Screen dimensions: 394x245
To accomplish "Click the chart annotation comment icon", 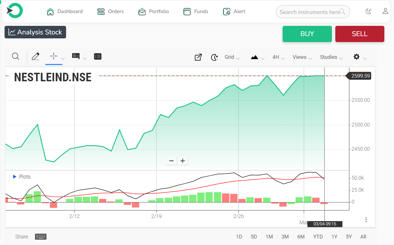I will [76, 56].
